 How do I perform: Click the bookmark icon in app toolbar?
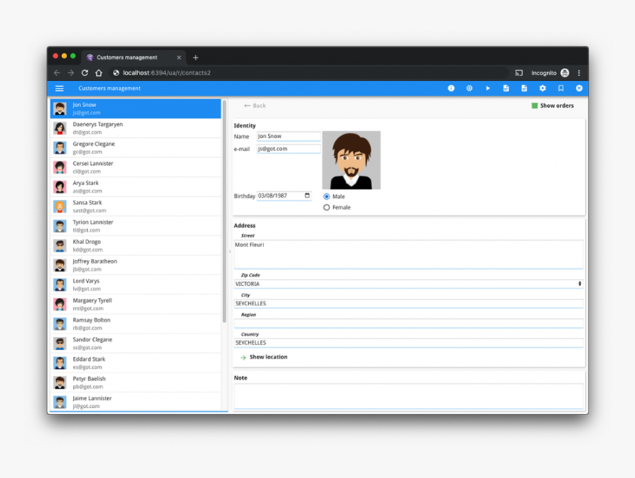click(x=560, y=89)
